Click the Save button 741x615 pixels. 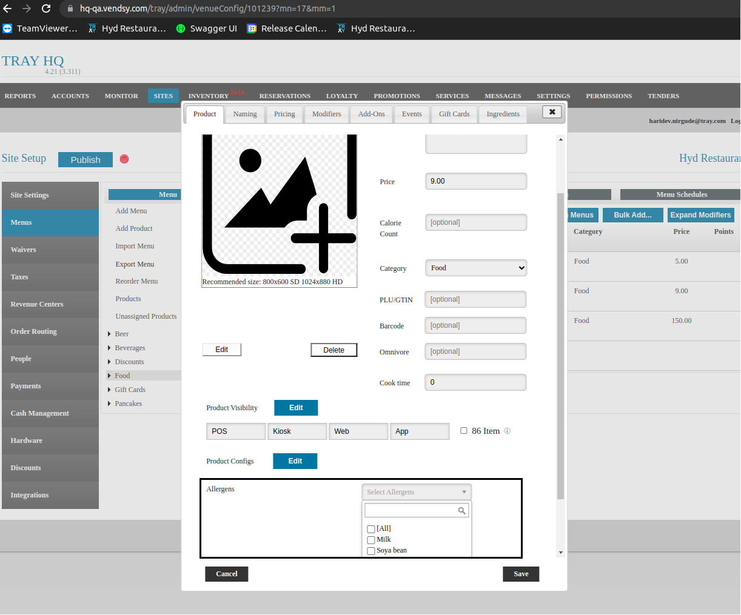pos(521,574)
